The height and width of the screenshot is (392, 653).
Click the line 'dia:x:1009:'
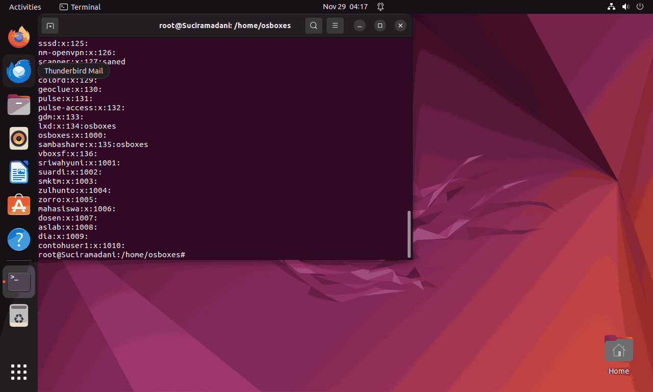click(63, 236)
